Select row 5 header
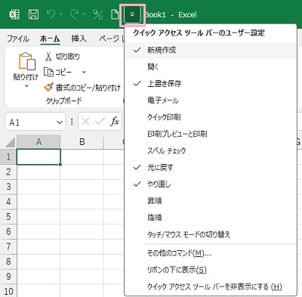 pyautogui.click(x=8, y=216)
